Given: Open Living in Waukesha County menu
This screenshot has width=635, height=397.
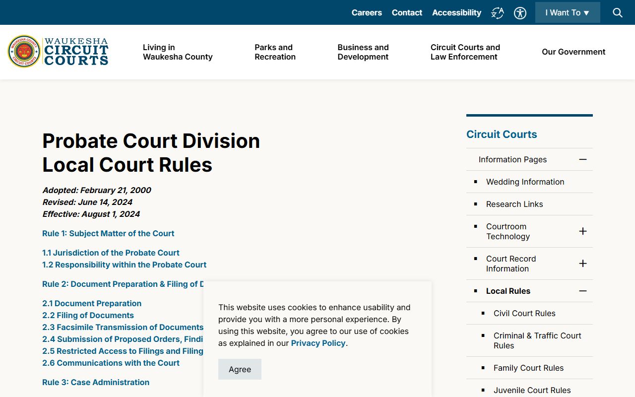Looking at the screenshot, I should coord(178,52).
